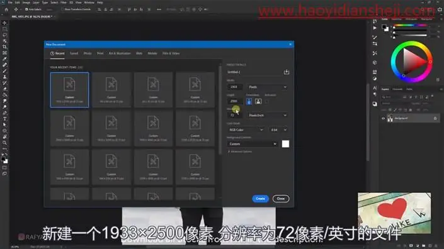Select the Brush tool

[4, 71]
